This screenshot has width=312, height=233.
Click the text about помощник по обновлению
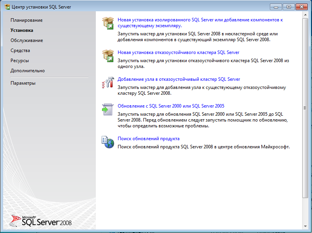tap(203, 120)
